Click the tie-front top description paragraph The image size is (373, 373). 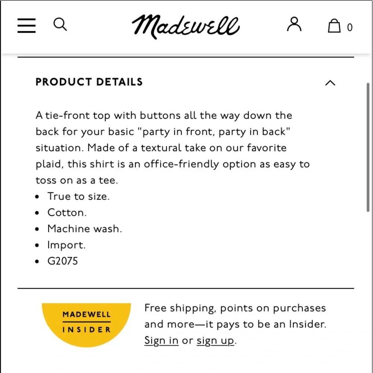[x=173, y=148]
